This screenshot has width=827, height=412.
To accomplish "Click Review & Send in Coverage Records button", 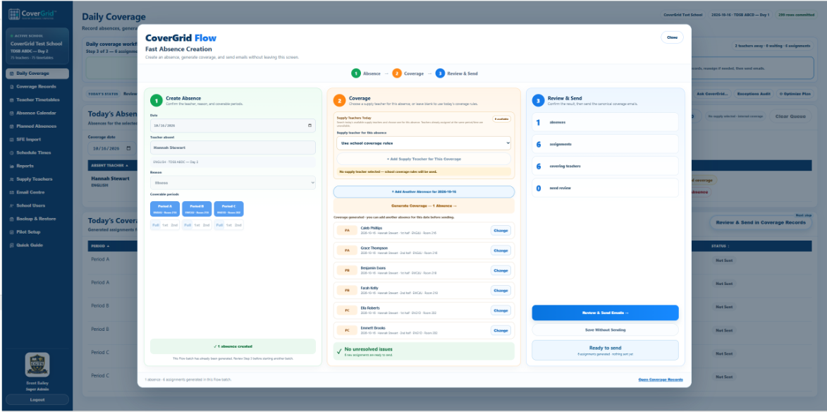I will (761, 223).
